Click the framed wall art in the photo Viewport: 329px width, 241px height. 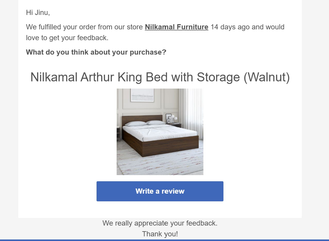pos(142,95)
